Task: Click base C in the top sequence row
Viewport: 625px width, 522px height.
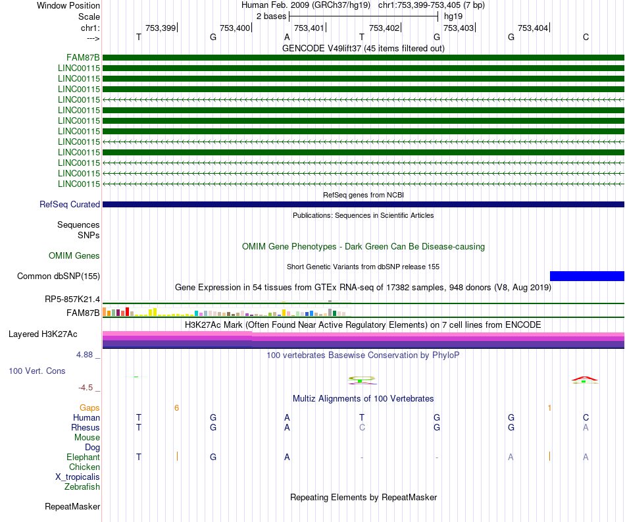Action: (x=586, y=37)
